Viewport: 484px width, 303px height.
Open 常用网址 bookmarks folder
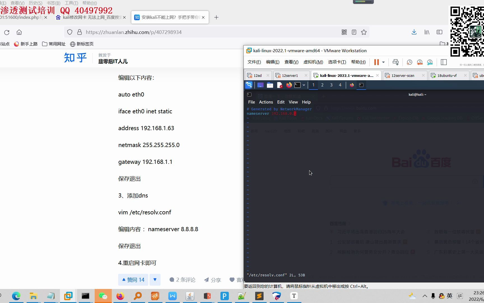tap(54, 44)
